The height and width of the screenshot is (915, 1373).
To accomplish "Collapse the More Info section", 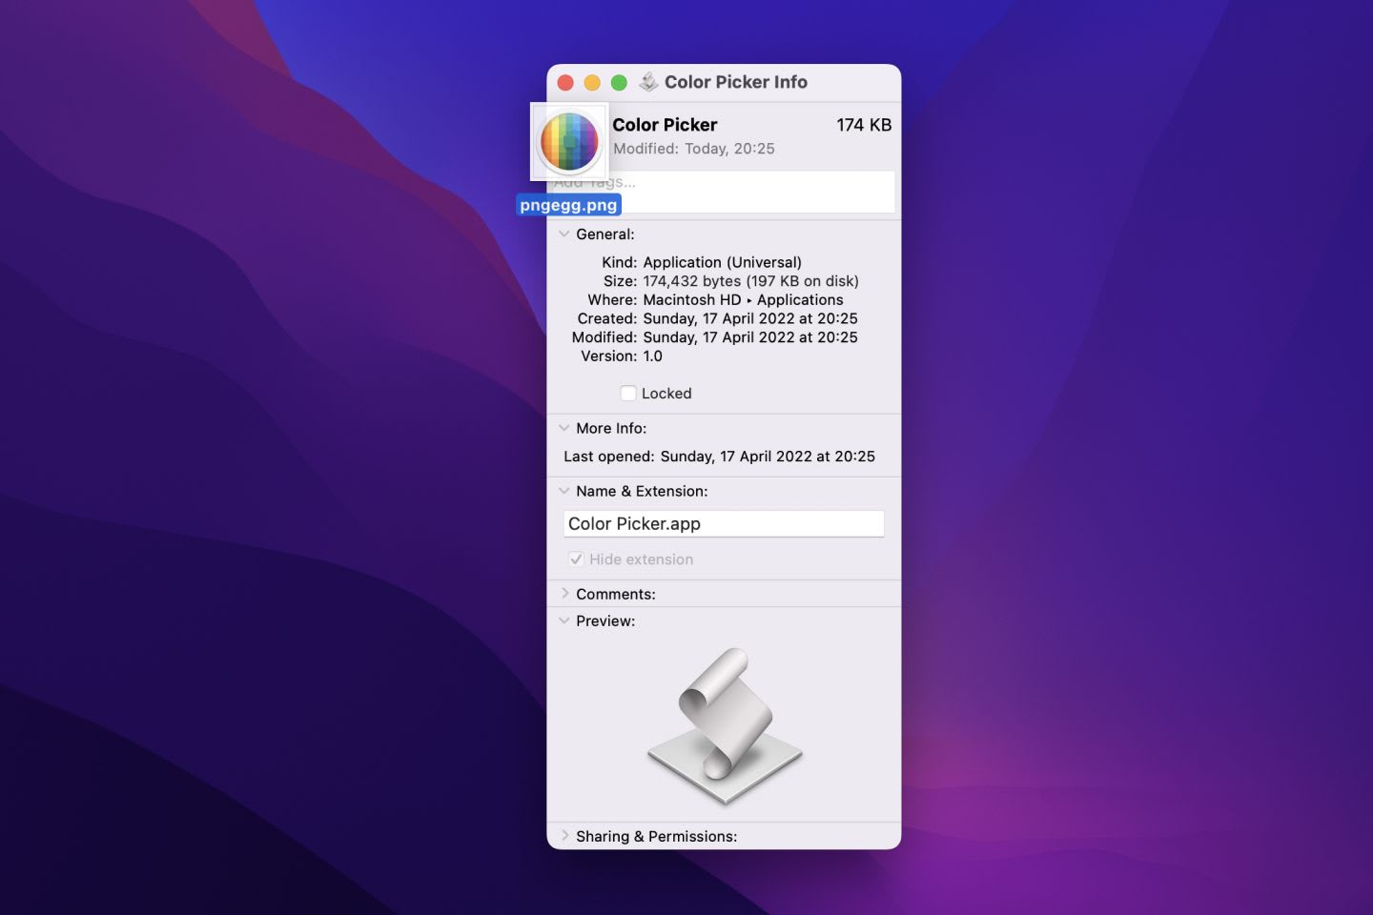I will point(564,428).
